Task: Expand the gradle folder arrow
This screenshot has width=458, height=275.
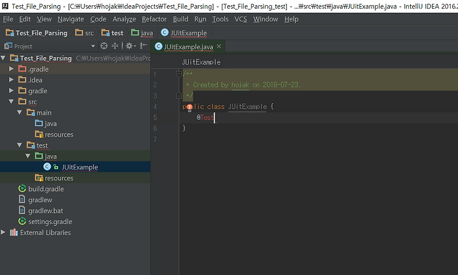Action: tap(11, 91)
